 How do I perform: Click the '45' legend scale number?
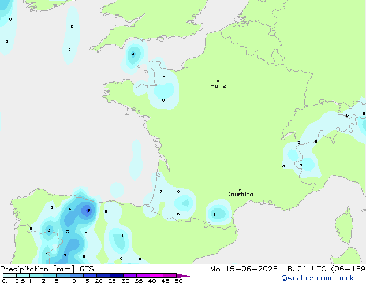coord(165,281)
